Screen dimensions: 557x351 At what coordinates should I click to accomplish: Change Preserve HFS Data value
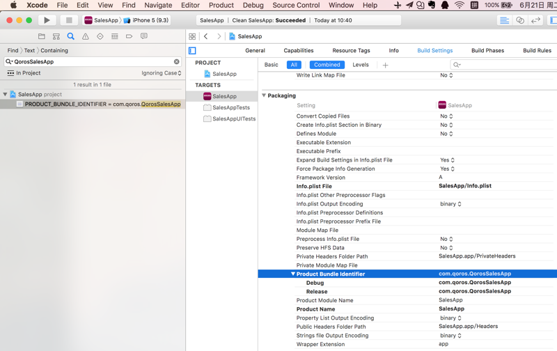[x=446, y=248]
